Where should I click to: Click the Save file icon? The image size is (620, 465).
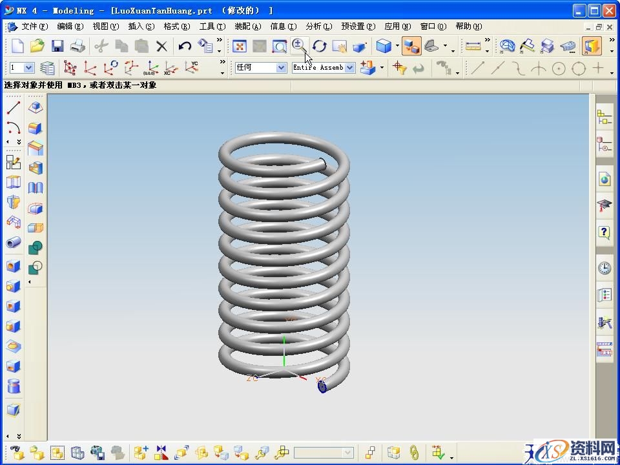pyautogui.click(x=57, y=46)
